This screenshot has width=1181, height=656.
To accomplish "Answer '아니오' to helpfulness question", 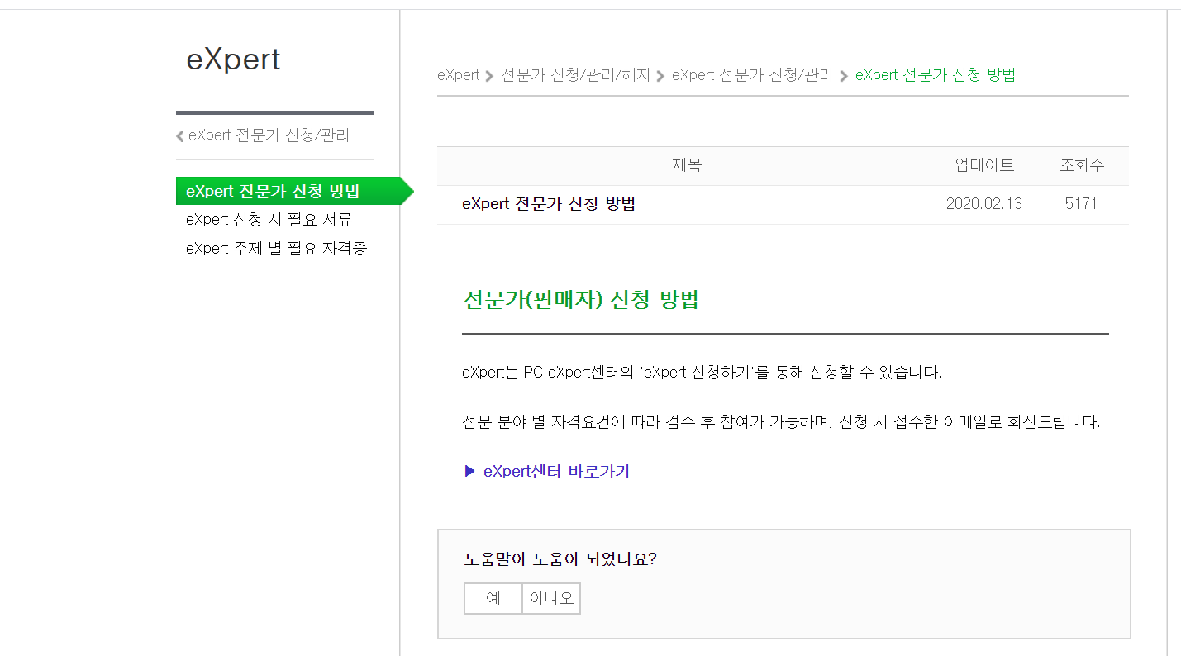I will coord(551,599).
